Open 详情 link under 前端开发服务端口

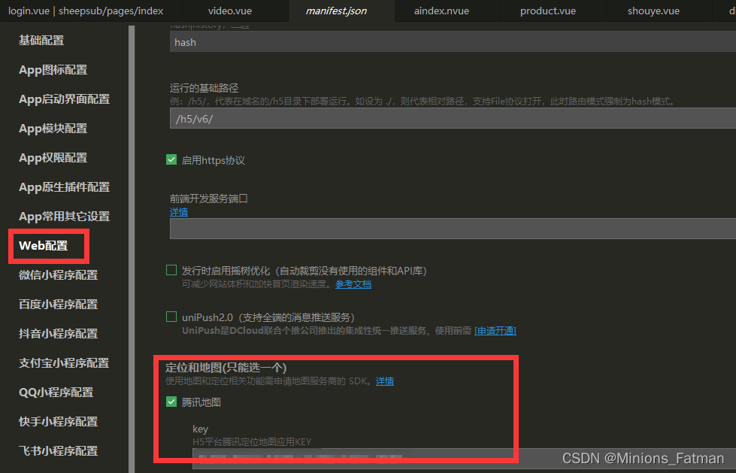click(x=179, y=212)
